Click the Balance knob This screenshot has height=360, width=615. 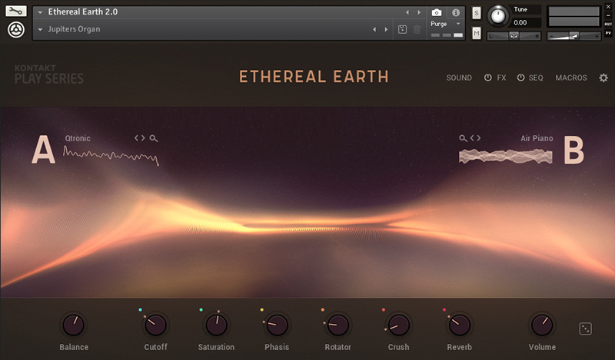pyautogui.click(x=73, y=325)
